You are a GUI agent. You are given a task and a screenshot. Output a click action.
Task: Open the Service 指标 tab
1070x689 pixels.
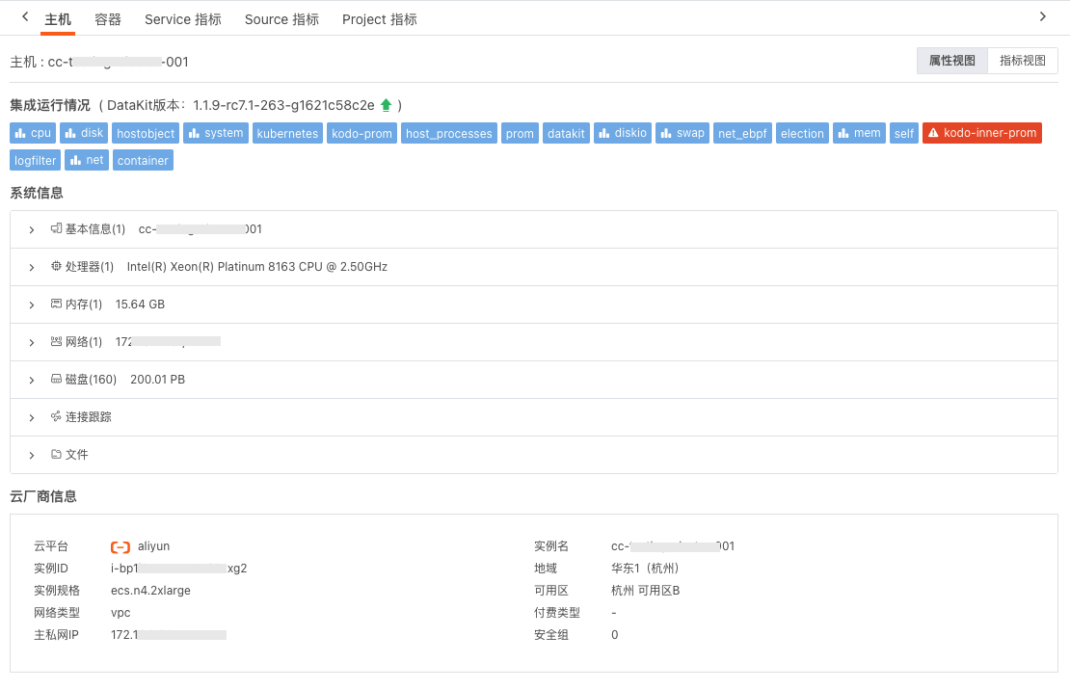183,19
